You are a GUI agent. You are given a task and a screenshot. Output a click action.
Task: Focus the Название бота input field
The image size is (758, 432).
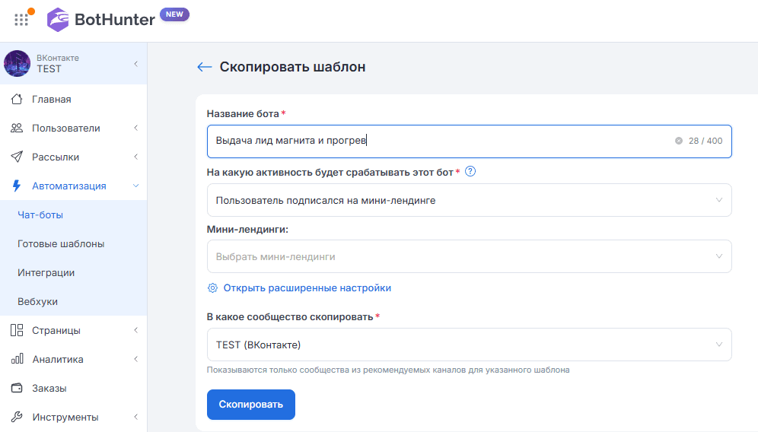pos(469,141)
